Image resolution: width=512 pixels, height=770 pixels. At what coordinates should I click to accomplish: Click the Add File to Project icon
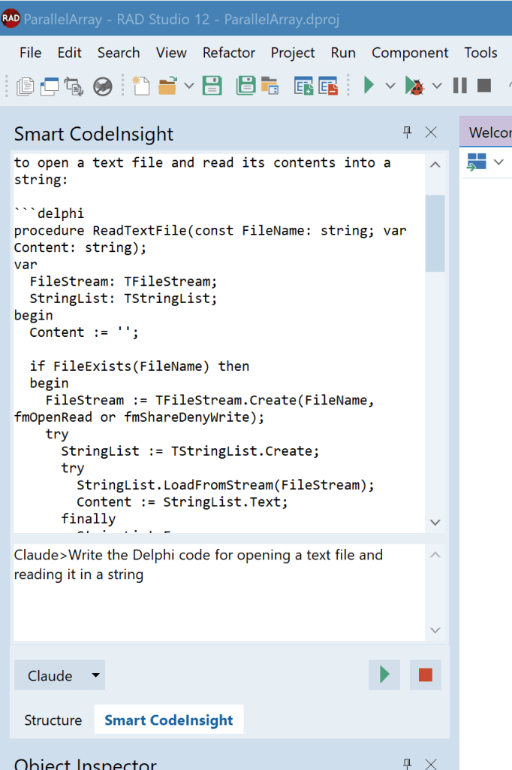click(303, 86)
